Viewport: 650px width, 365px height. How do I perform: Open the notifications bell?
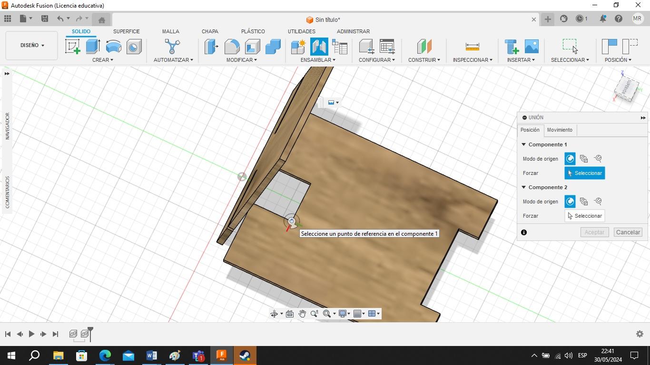(603, 19)
